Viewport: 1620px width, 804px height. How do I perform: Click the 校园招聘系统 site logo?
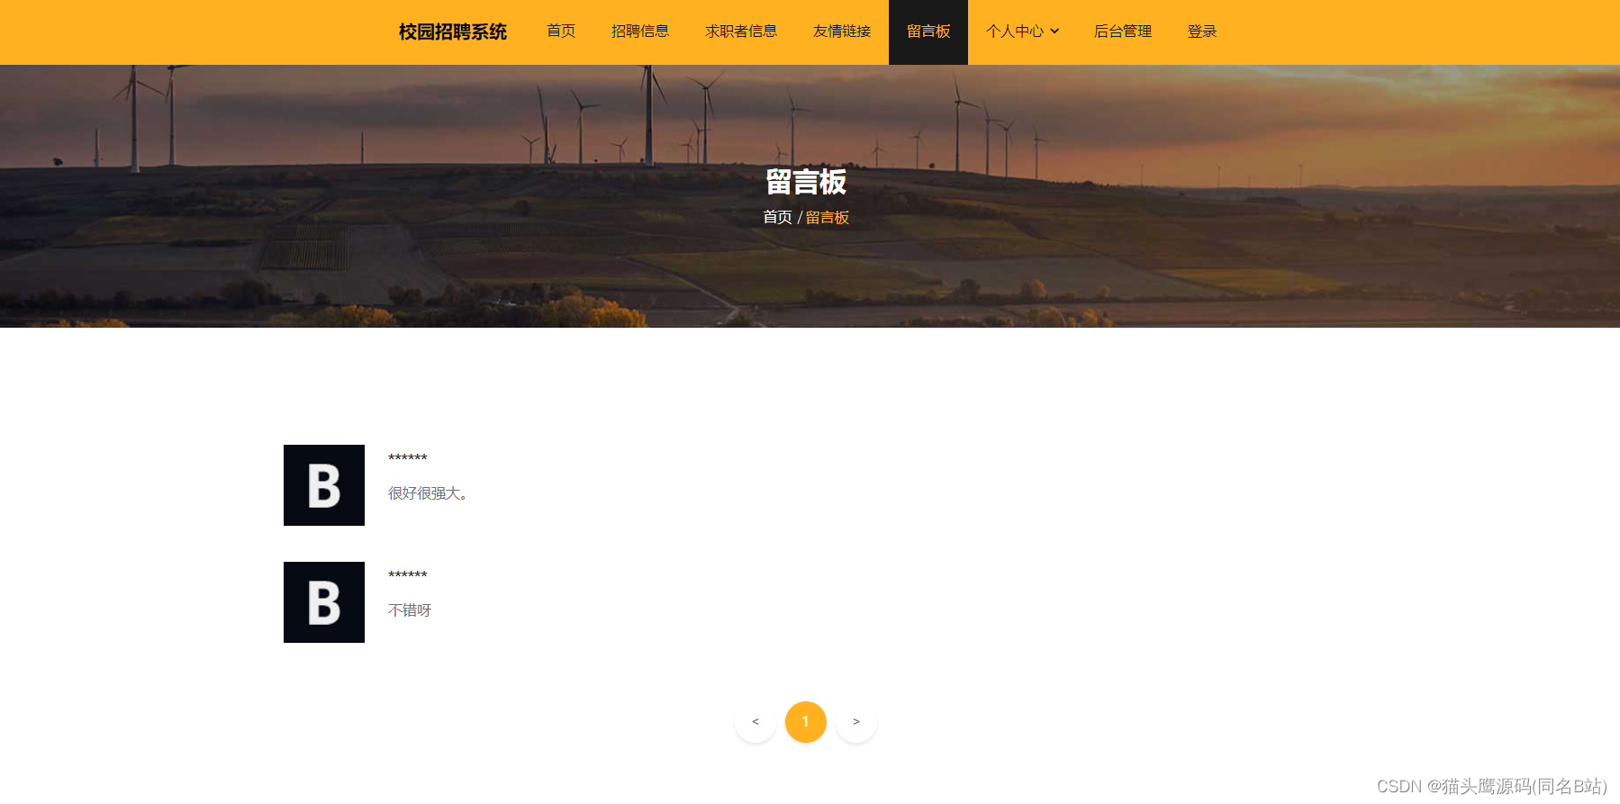(453, 32)
